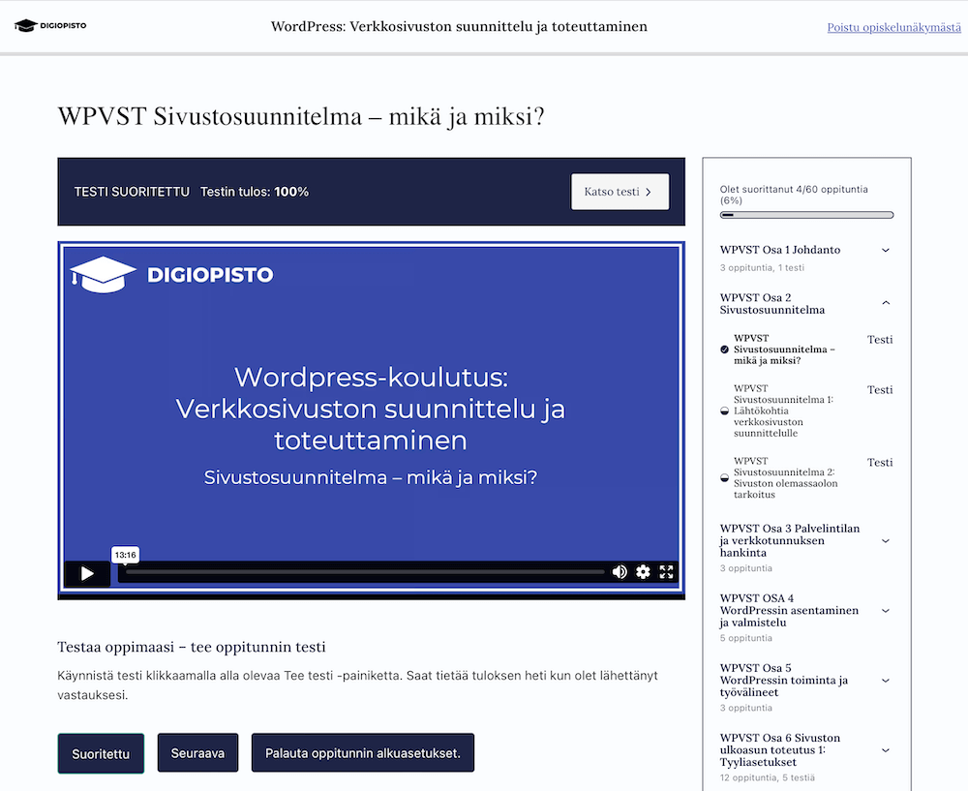This screenshot has height=791, width=968.
Task: Open lesson Sivustosuunnitelma – mikä ja miksi?
Action: tap(784, 350)
